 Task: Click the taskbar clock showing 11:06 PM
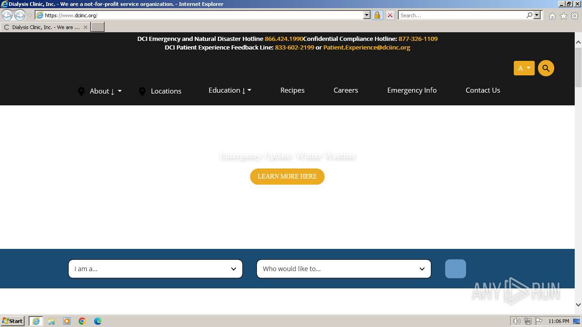coord(559,321)
